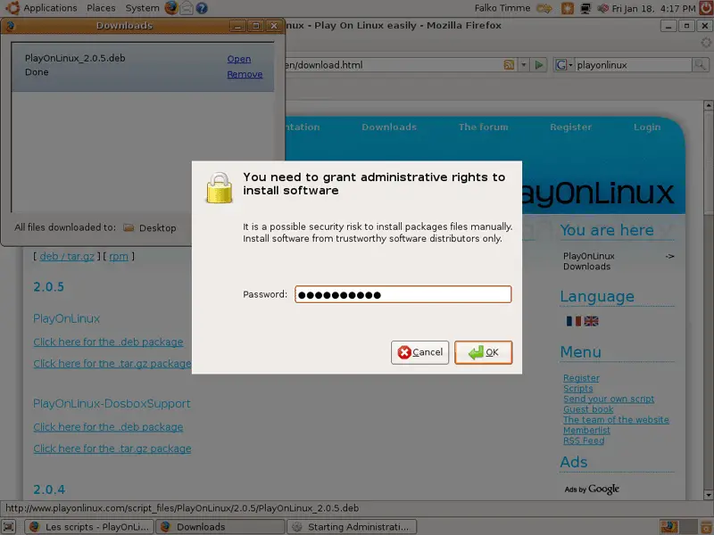This screenshot has height=535, width=714.
Task: Click the rpm link
Action: (x=119, y=256)
